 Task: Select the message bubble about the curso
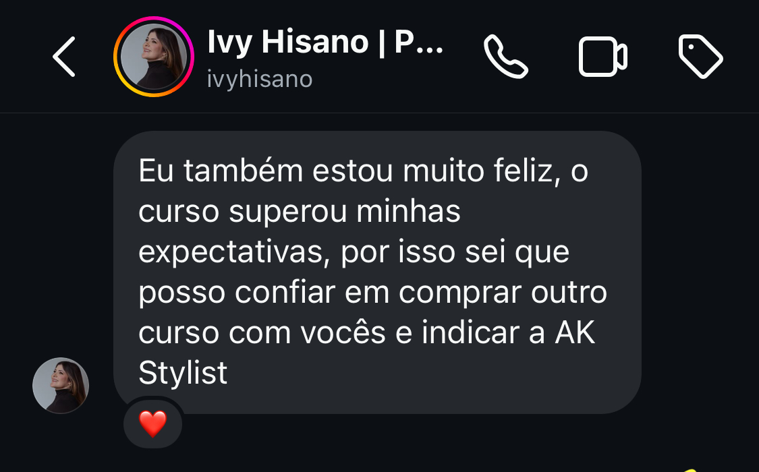[377, 272]
